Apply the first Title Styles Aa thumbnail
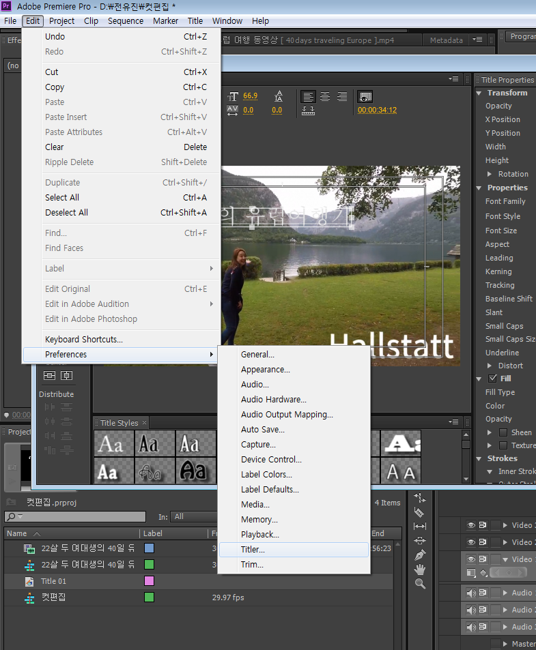 tap(113, 443)
